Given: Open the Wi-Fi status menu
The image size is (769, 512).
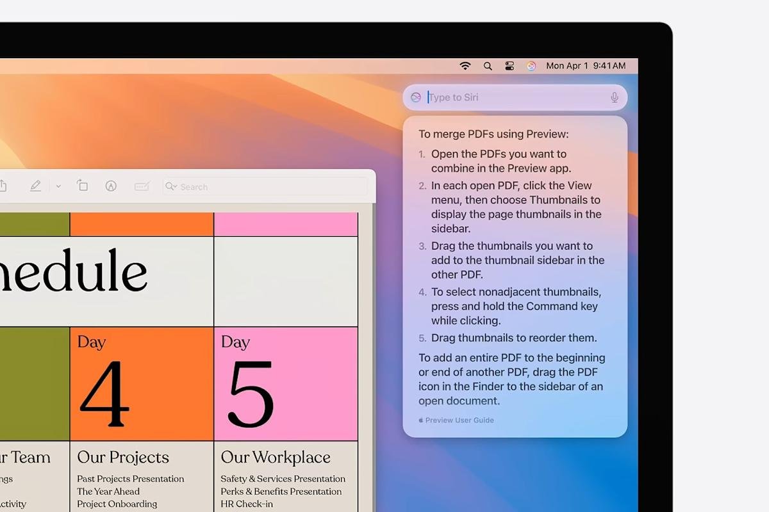Looking at the screenshot, I should [x=465, y=66].
